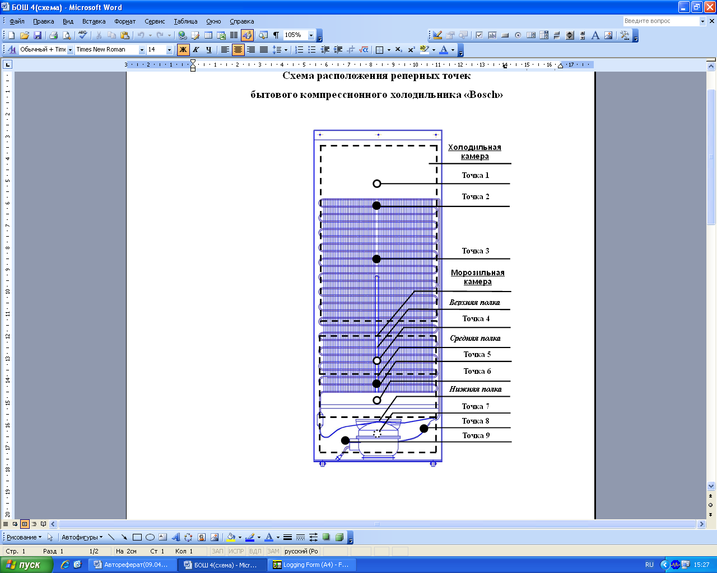Image resolution: width=717 pixels, height=573 pixels.
Task: Apply the font color (red A)
Action: coord(444,50)
